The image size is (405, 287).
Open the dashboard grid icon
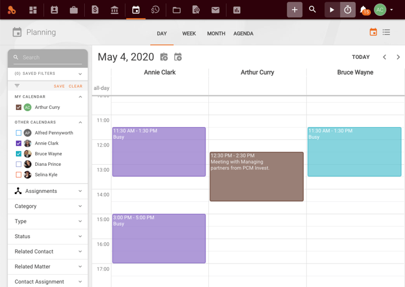click(x=33, y=10)
